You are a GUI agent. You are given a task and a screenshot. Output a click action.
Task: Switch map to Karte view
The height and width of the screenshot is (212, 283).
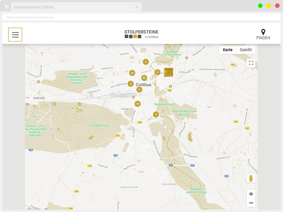[x=227, y=50]
